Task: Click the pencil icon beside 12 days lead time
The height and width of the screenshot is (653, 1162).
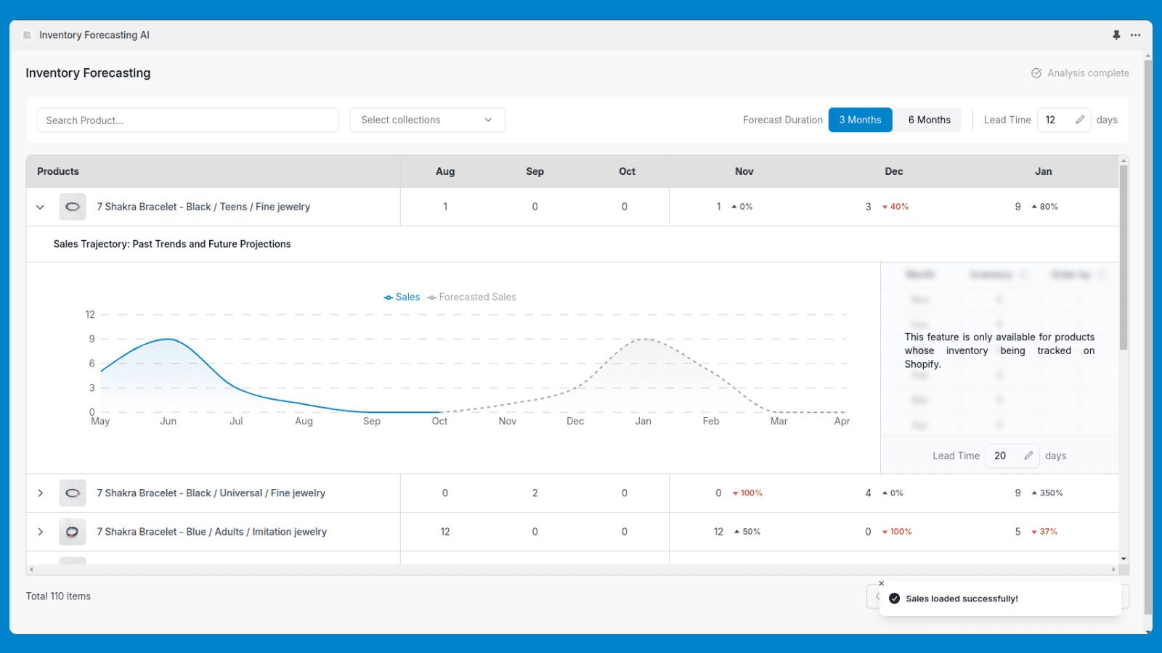Action: point(1080,120)
